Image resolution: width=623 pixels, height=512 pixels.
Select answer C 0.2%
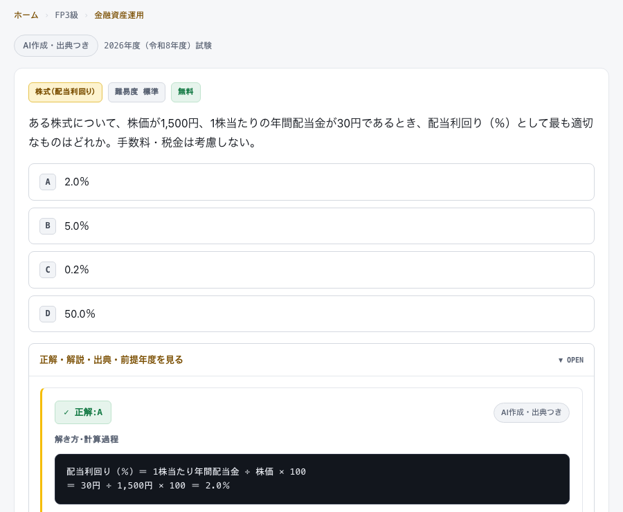311,270
